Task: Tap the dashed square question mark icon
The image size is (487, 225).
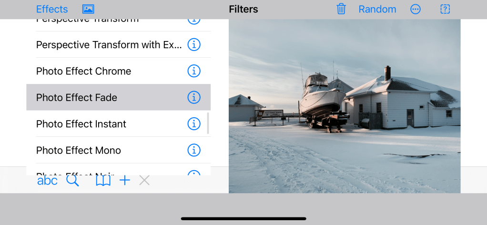Action: click(x=445, y=9)
